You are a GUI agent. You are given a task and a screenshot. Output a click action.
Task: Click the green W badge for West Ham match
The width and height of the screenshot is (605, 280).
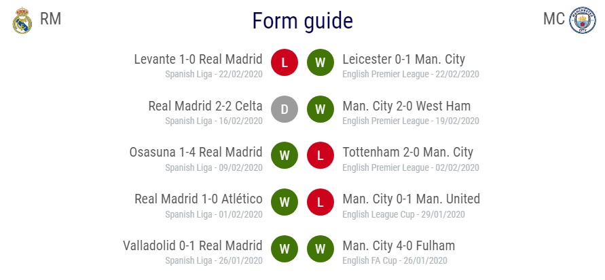pyautogui.click(x=320, y=109)
